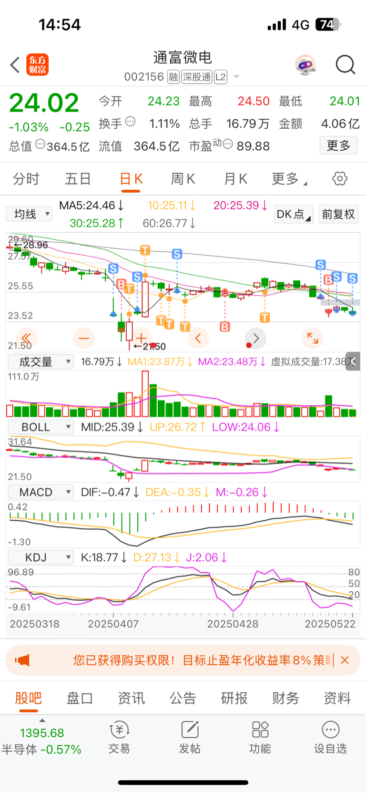Select the 日K chart tab

131,179
